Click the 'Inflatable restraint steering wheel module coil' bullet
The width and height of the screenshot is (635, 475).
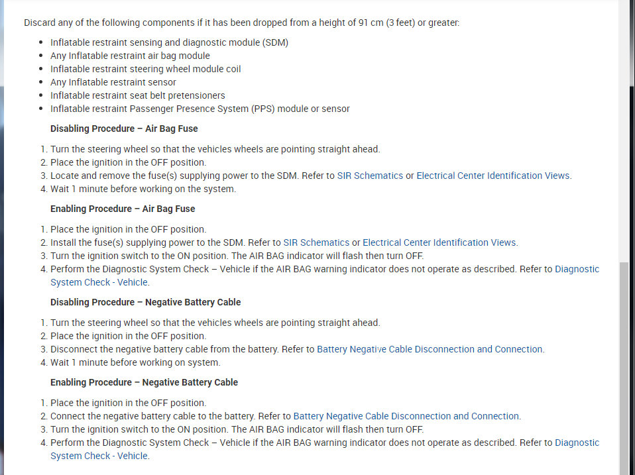(146, 69)
